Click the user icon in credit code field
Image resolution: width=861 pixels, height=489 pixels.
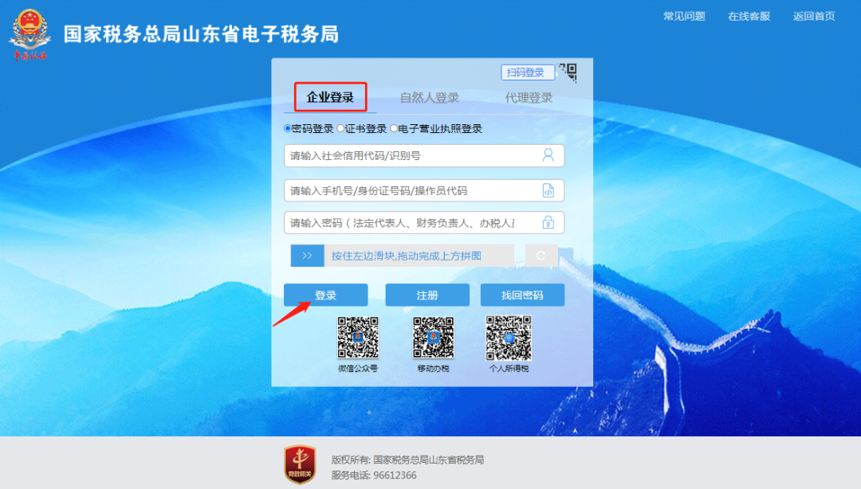548,155
